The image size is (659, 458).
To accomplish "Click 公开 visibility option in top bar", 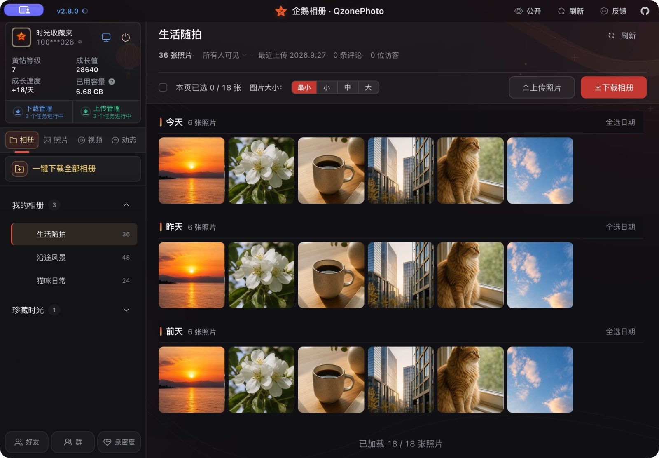I will click(528, 11).
